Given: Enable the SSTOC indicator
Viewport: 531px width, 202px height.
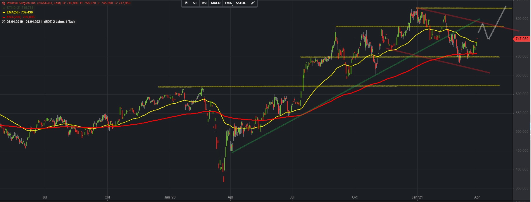Looking at the screenshot, I should (241, 3).
